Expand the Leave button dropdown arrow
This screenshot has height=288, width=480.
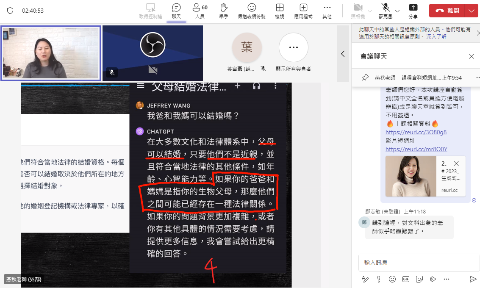(x=471, y=11)
